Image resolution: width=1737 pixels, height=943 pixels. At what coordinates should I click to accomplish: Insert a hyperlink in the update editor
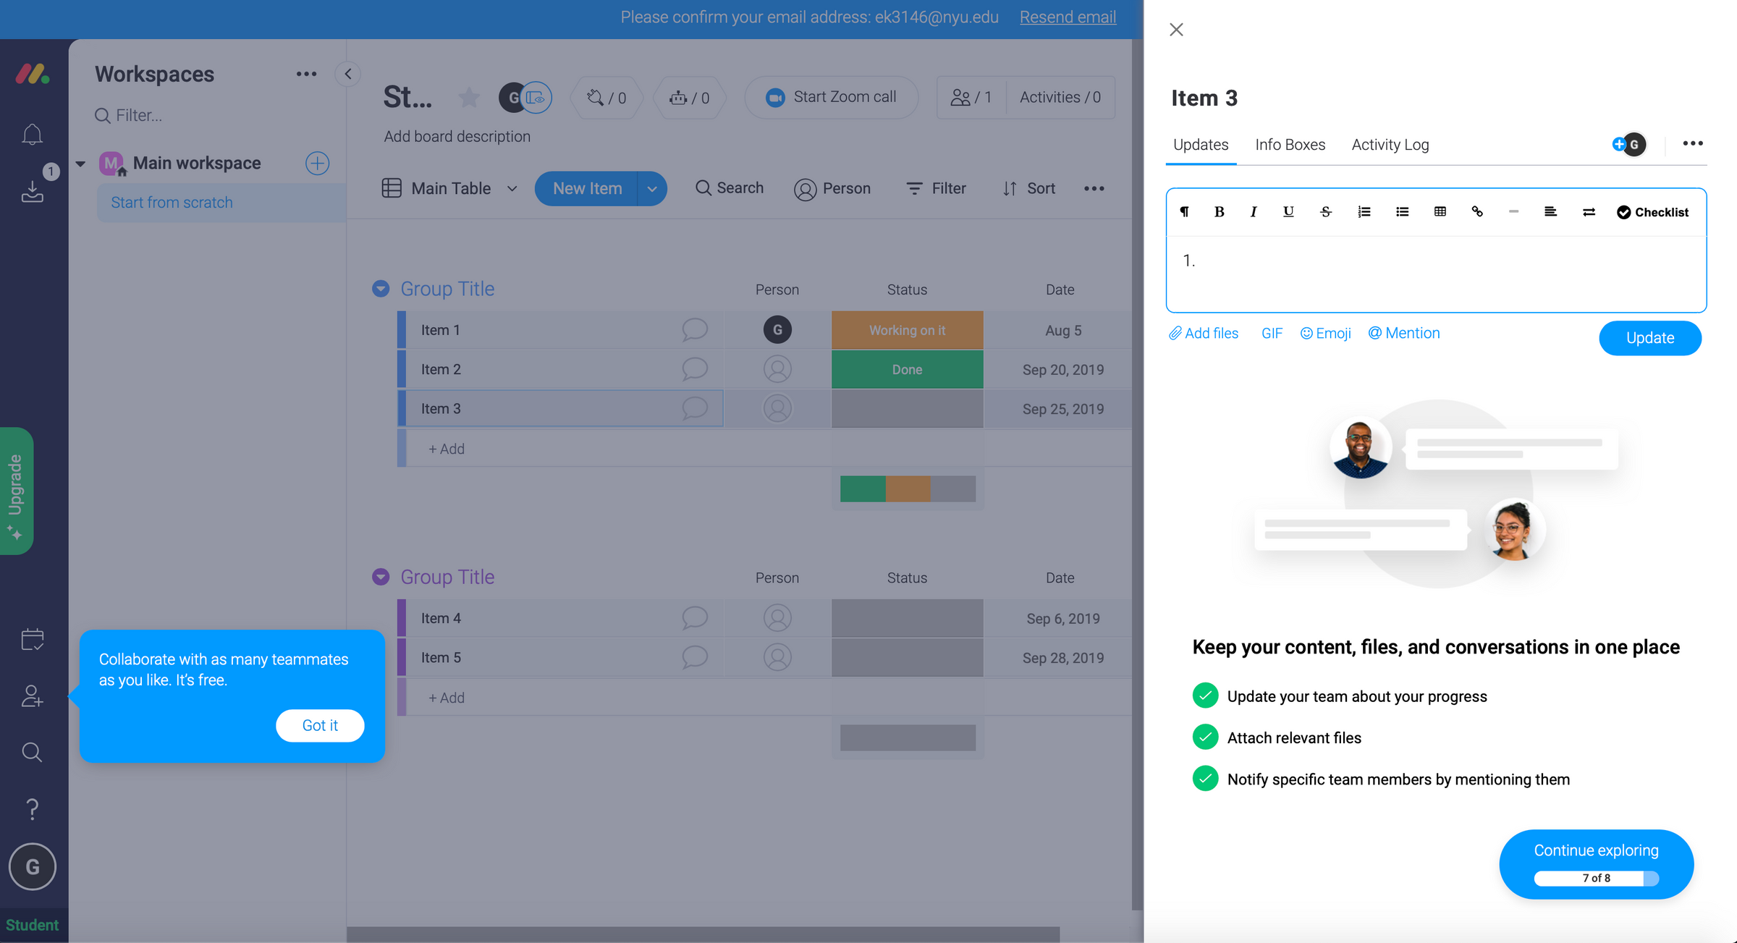point(1477,211)
